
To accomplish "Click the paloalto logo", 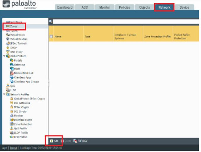I will (x=19, y=4).
